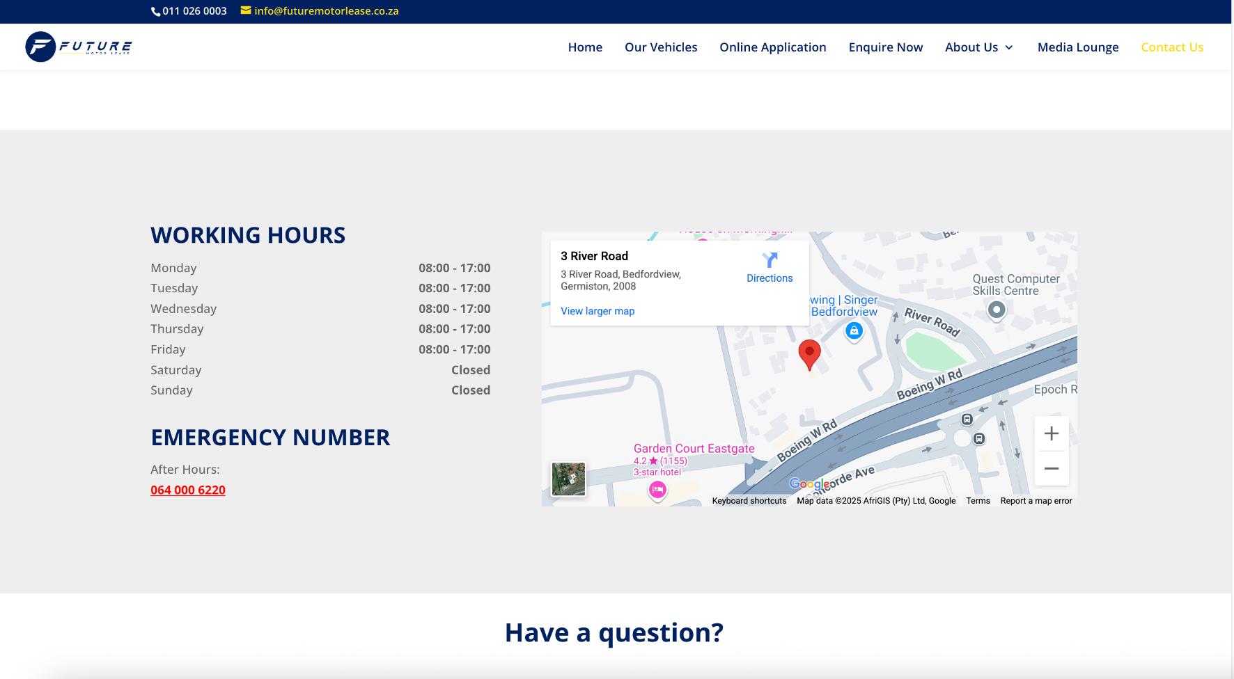Expand the About Us dropdown menu
Image resolution: width=1234 pixels, height=679 pixels.
[979, 47]
